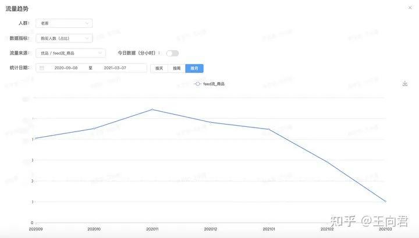The width and height of the screenshot is (419, 238).
Task: Click the 202011 peak data point
Action: [152, 109]
